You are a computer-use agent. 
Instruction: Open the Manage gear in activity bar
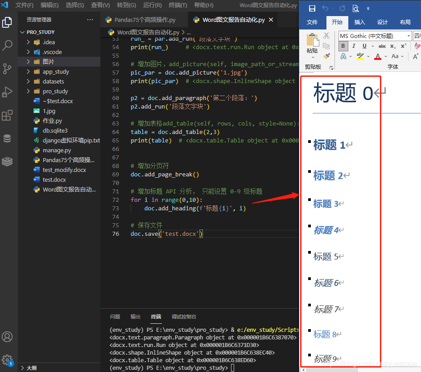tap(7, 360)
